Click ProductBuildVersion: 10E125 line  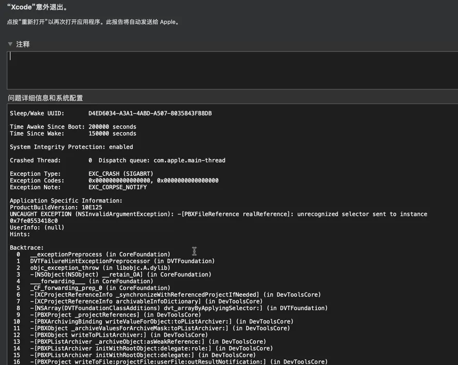(56, 207)
